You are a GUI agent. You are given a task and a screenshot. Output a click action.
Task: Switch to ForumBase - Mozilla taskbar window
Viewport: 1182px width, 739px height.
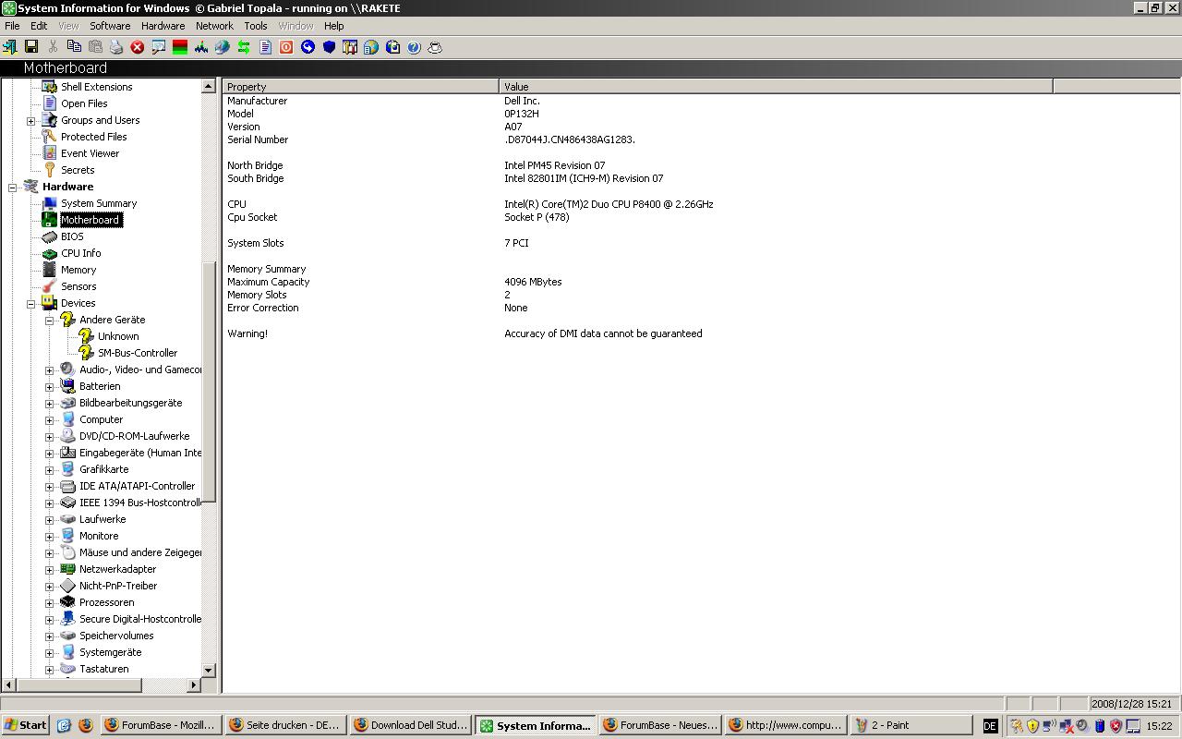tap(161, 725)
